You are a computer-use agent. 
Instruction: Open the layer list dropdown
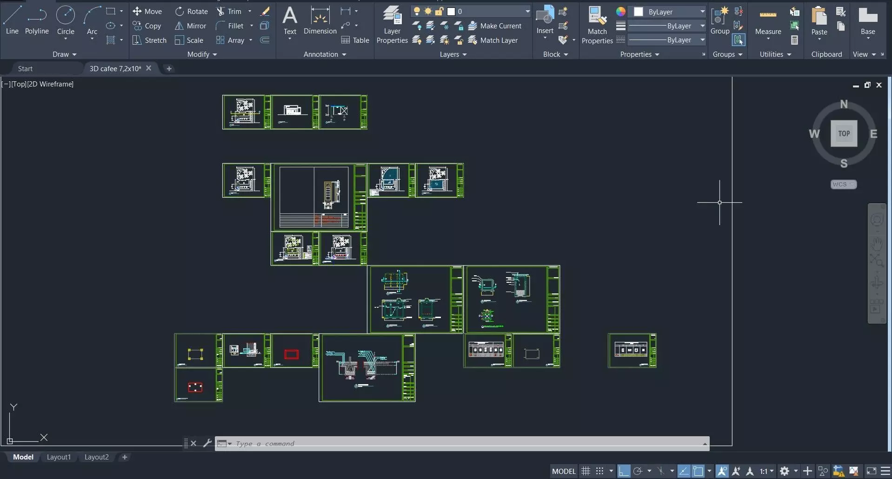527,11
